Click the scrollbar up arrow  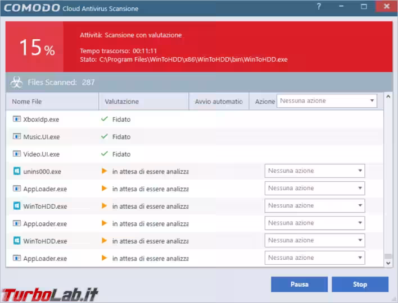click(388, 97)
